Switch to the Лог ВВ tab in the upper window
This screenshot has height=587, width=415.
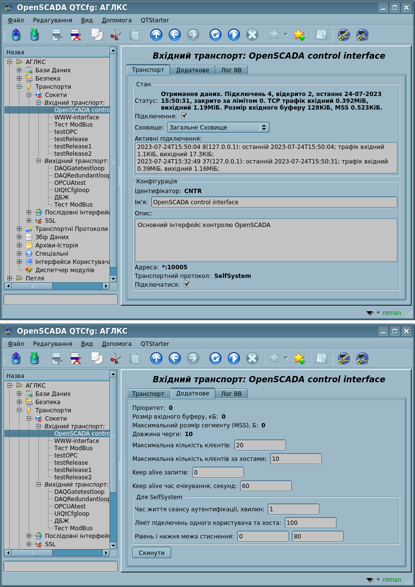pyautogui.click(x=231, y=70)
